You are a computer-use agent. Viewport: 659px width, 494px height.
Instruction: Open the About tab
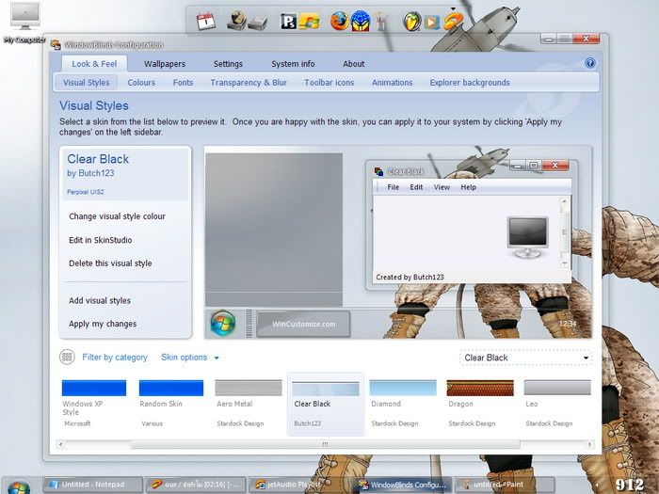[x=353, y=64]
